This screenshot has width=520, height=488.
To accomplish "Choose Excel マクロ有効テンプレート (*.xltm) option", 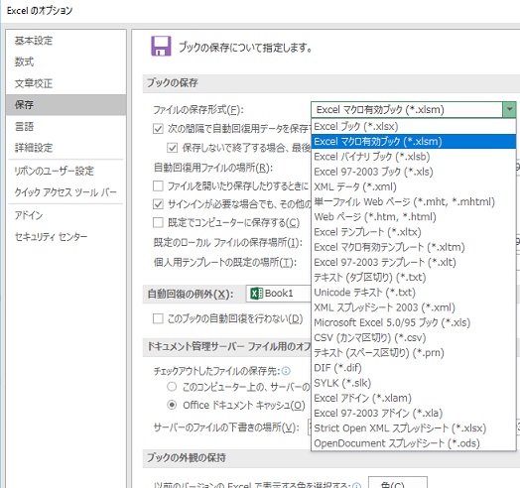I will 414,247.
